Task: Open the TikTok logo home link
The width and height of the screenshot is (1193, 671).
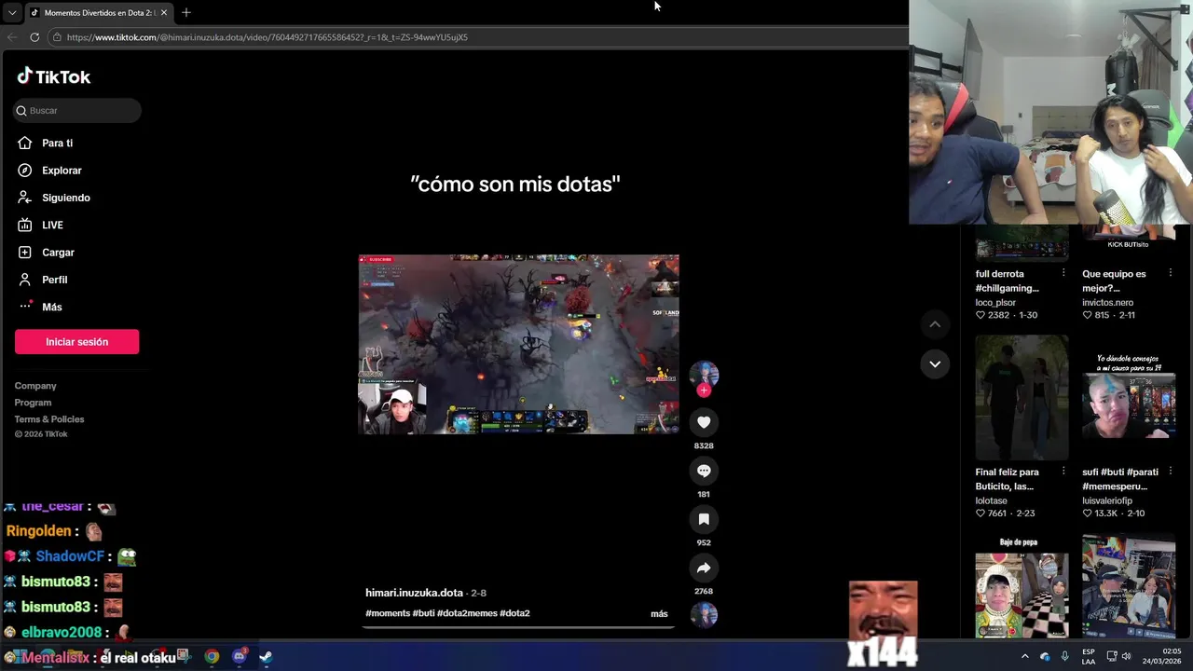Action: 53,76
